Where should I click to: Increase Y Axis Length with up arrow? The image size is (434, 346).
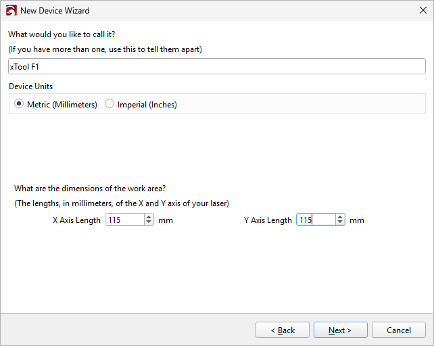pyautogui.click(x=340, y=217)
